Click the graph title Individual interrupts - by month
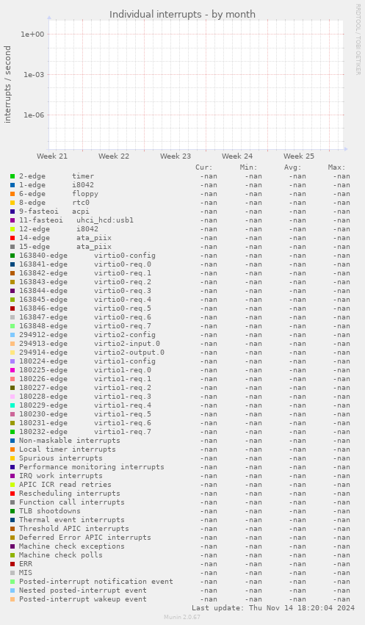This screenshot has width=365, height=625. click(182, 15)
